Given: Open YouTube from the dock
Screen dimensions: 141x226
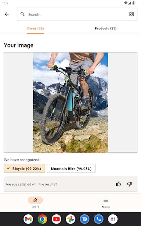Looking at the screenshot, I should pos(57,219).
